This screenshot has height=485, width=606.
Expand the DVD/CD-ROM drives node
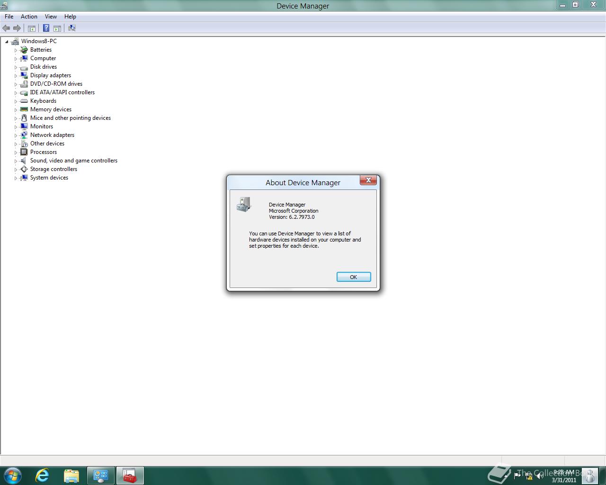click(x=16, y=84)
